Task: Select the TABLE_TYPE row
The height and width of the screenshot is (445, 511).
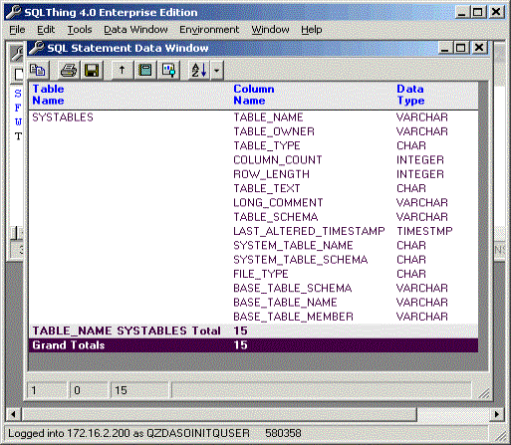Action: [253, 145]
